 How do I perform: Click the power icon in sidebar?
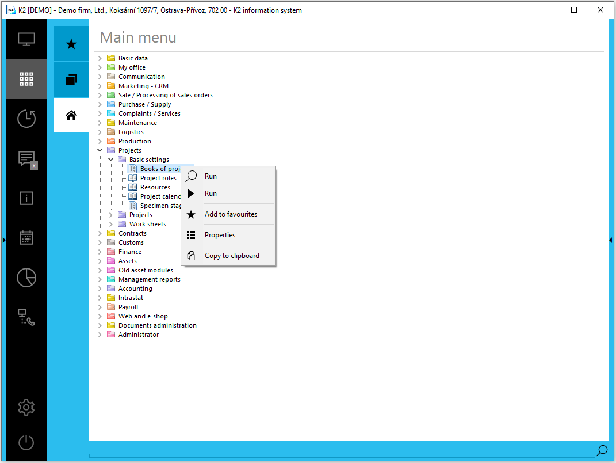coord(26,442)
